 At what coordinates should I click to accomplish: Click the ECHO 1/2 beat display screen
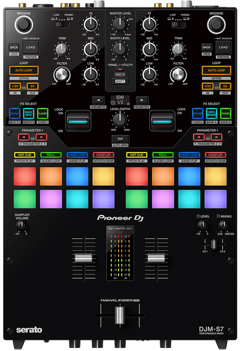click(120, 100)
